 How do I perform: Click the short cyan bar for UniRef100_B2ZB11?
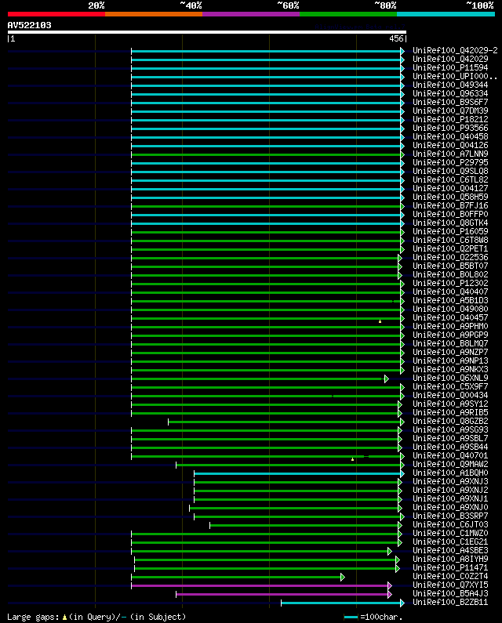pyautogui.click(x=340, y=603)
